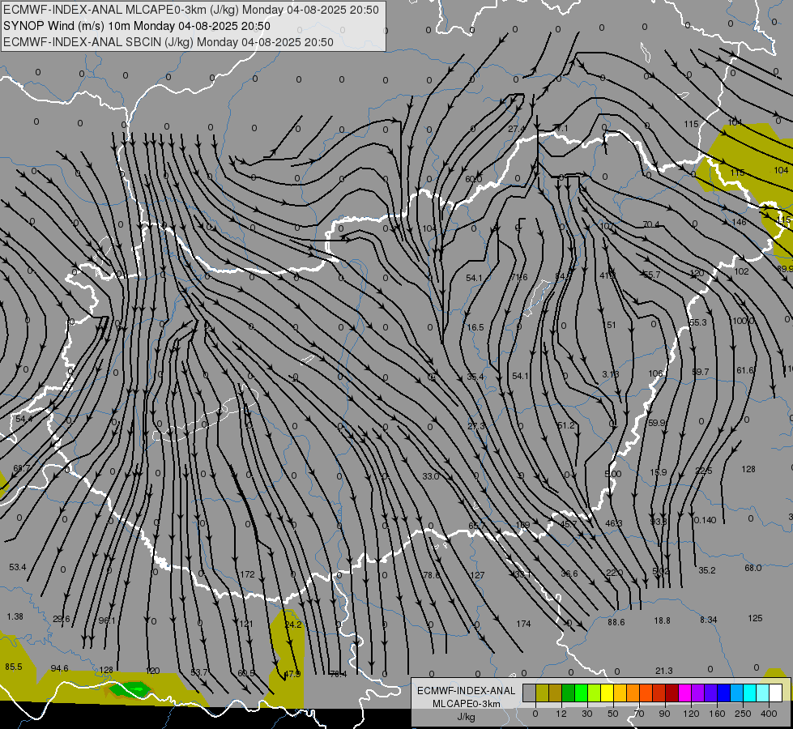The width and height of the screenshot is (793, 729).
Task: Click the bright cyan legend swatch
Action: pyautogui.click(x=749, y=693)
